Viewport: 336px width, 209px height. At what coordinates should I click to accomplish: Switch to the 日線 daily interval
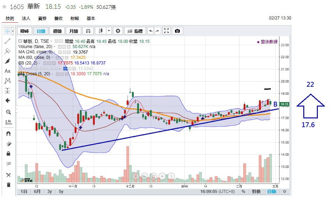point(41,31)
